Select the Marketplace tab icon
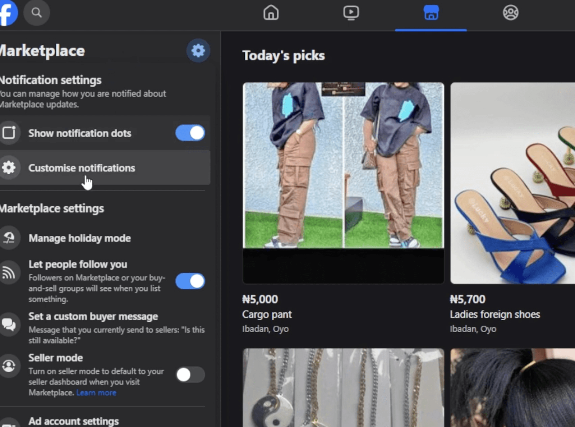Screen dimensions: 575x427 point(431,13)
